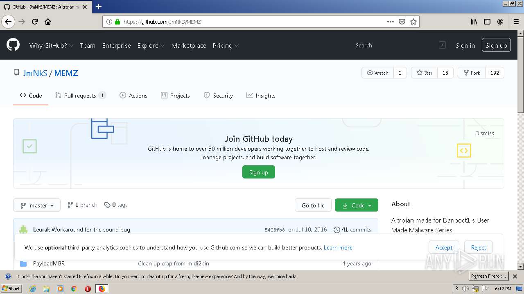
Task: Click the Watch button
Action: (378, 73)
